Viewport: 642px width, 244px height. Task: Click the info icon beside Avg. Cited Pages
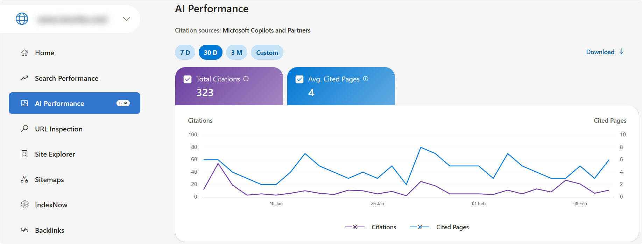click(366, 79)
